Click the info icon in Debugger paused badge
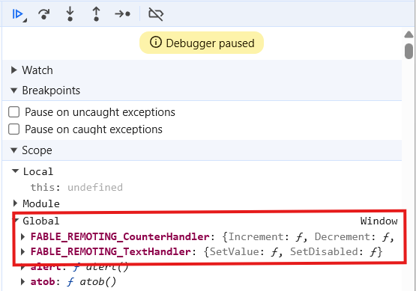Viewport: 416px width, 291px height. click(156, 42)
